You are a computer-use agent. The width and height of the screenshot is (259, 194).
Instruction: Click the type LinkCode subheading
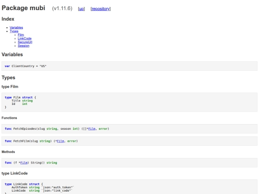pos(14,173)
